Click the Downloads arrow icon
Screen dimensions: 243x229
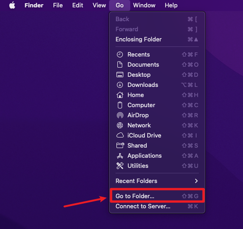(x=120, y=85)
